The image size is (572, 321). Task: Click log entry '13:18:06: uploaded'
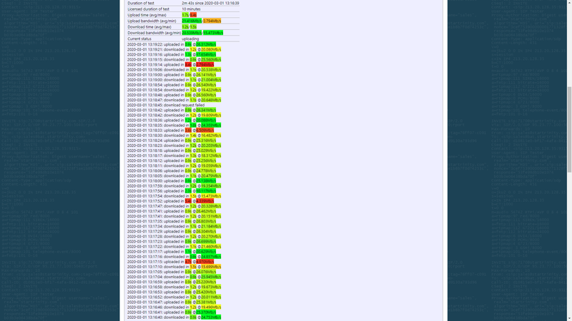pyautogui.click(x=172, y=170)
